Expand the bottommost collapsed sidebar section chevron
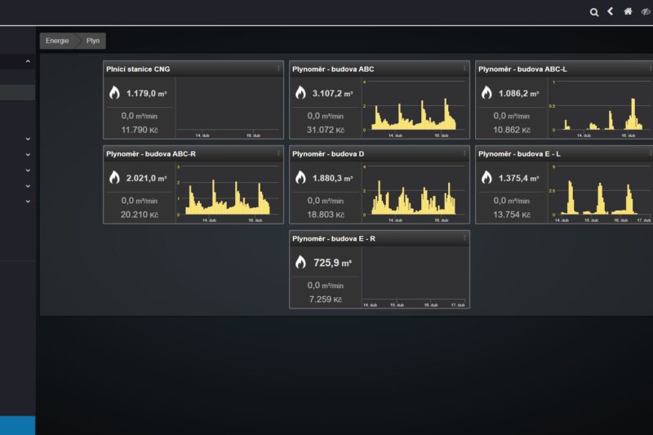653x435 pixels. pos(28,201)
